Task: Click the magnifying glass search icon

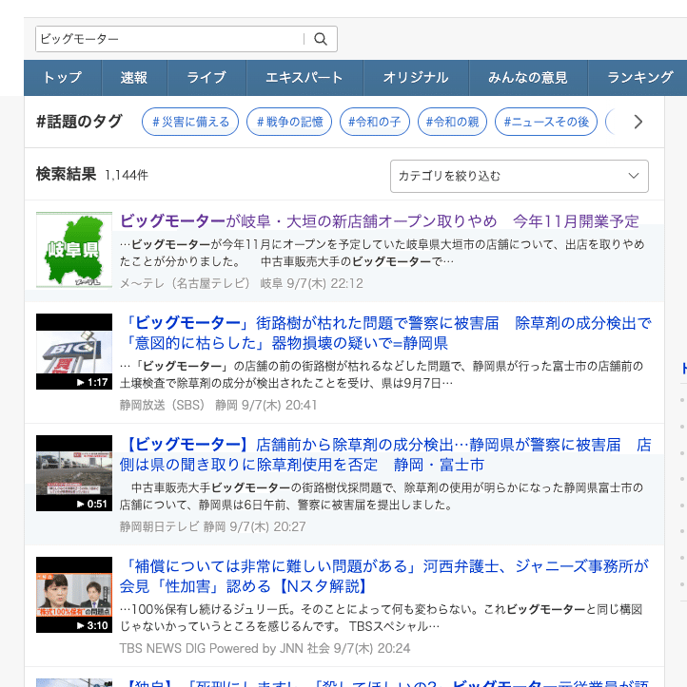Action: click(x=321, y=39)
